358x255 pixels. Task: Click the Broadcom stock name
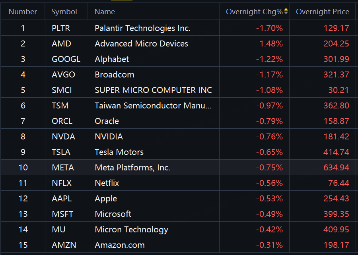115,75
